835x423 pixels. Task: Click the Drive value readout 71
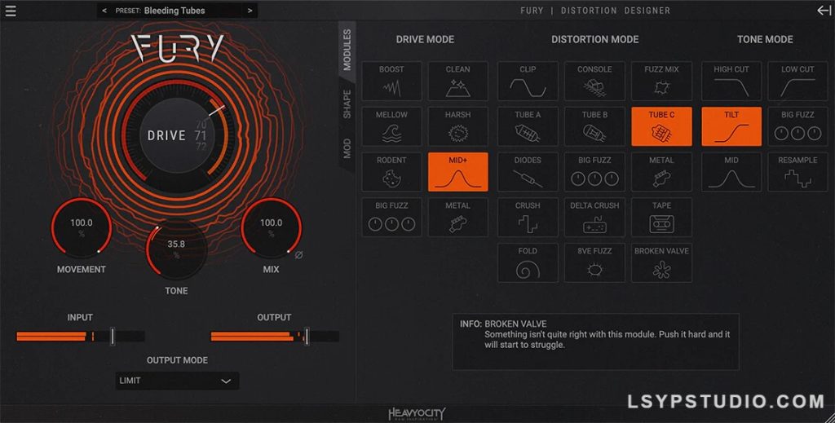click(201, 135)
